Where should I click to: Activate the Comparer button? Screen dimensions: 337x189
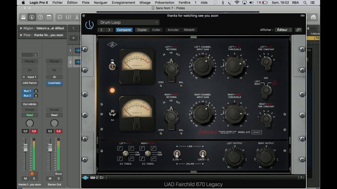[124, 30]
